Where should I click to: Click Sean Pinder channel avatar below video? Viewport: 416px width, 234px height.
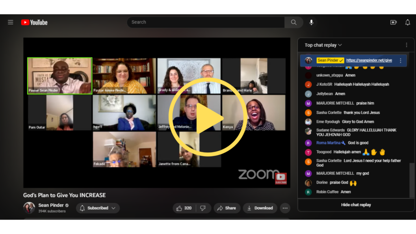coord(29,208)
